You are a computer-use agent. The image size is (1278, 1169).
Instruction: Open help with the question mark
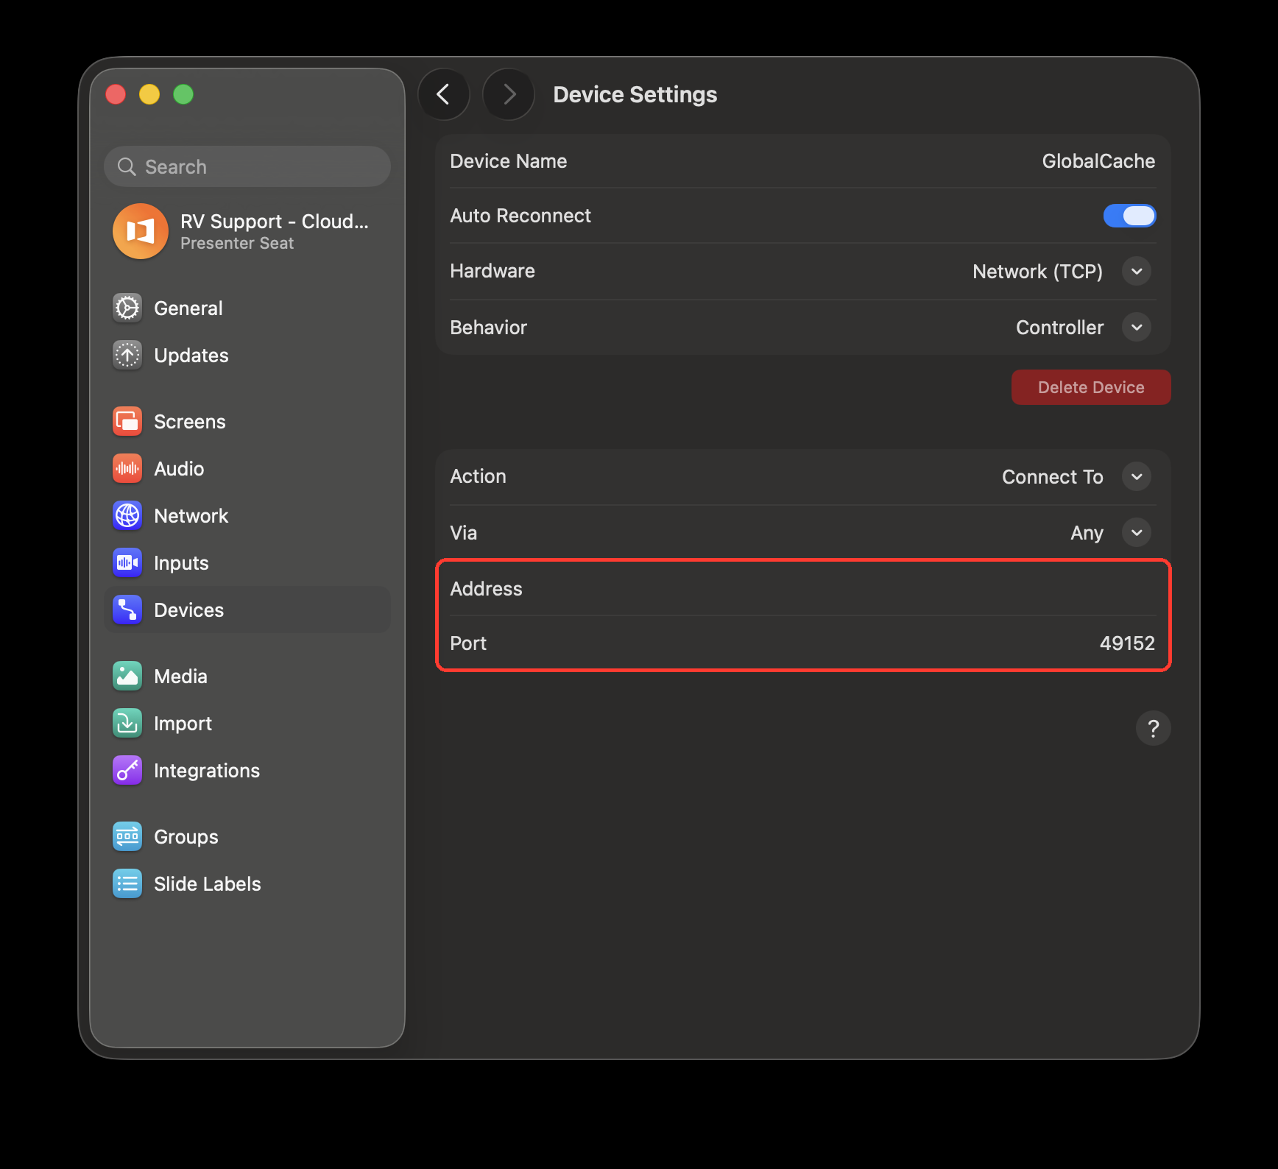[x=1153, y=728]
